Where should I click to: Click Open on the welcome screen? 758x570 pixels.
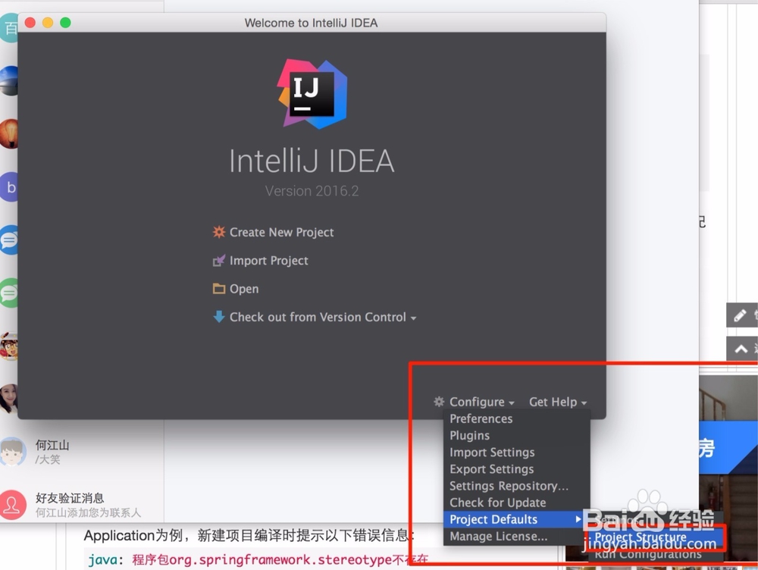coord(243,289)
